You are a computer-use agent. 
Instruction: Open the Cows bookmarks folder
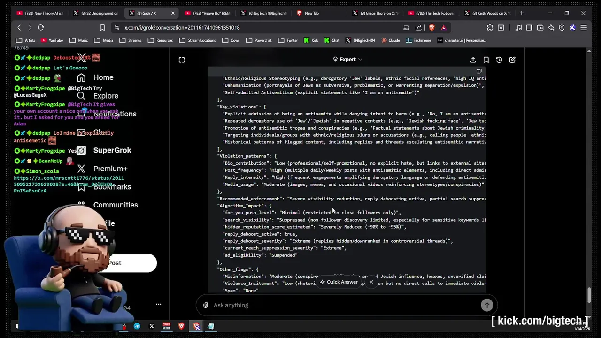pos(231,40)
